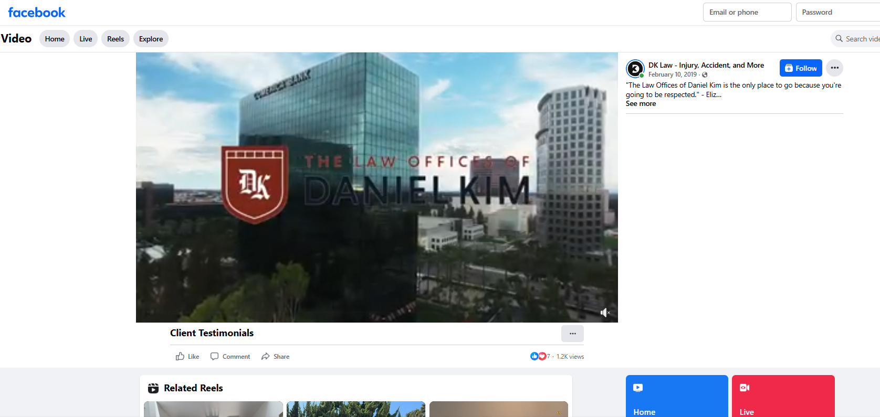Screen dimensions: 880x417
Task: Click the 1.2K views text
Action: [570, 357]
